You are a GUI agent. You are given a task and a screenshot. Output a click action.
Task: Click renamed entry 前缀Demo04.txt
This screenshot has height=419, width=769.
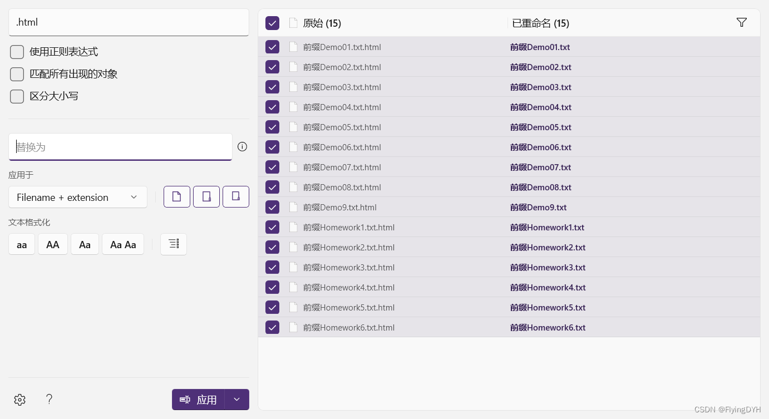click(541, 107)
